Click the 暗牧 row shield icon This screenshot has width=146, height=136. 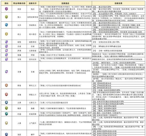coord(6,42)
